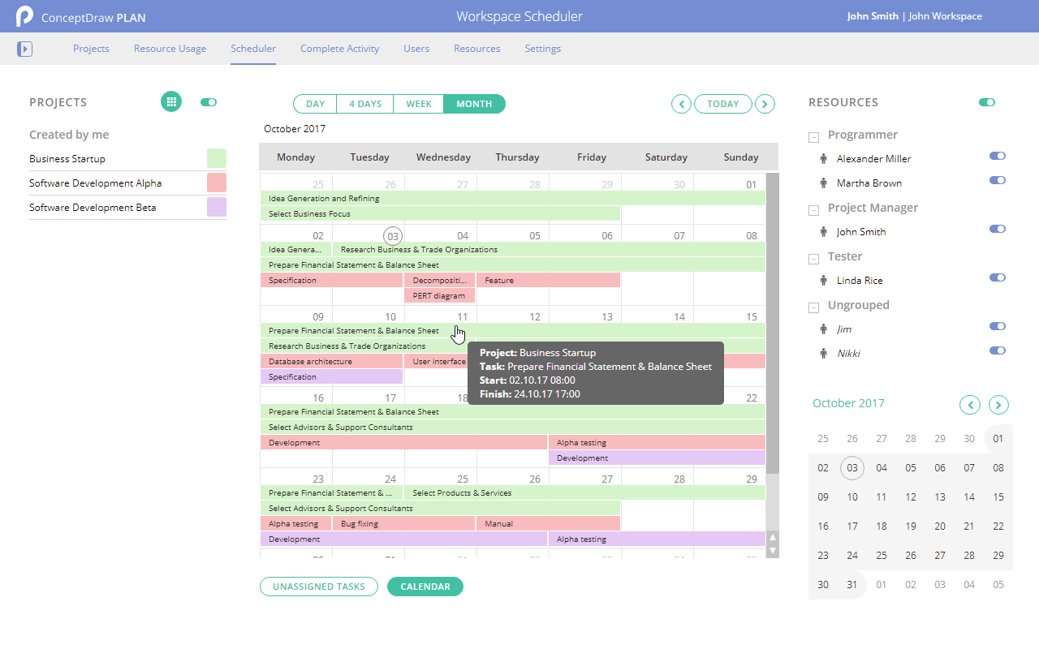Screen dimensions: 1039x649
Task: Switch to the Resource Usage tab
Action: [x=170, y=49]
